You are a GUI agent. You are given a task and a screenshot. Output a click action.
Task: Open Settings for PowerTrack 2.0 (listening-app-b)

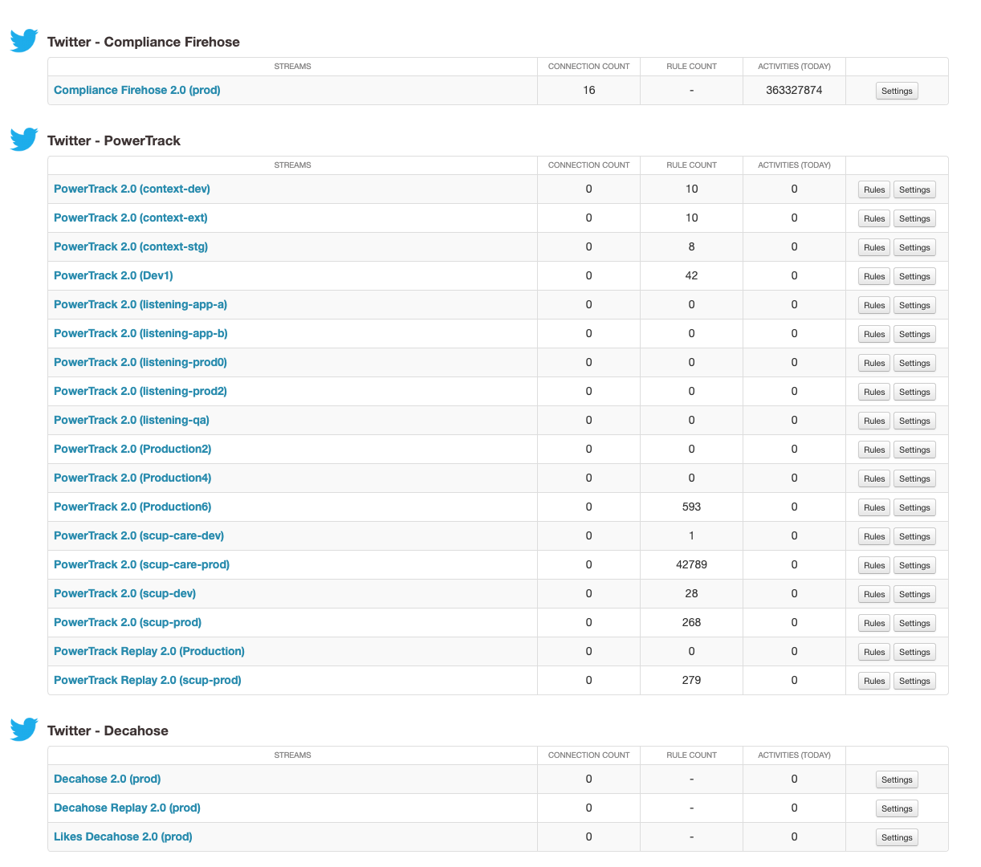pos(914,334)
